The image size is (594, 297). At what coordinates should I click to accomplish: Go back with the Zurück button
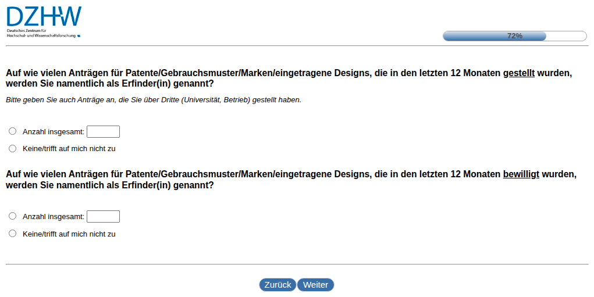pos(278,285)
